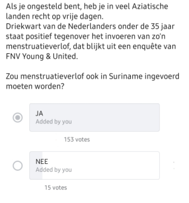Click "Added by you" under JA

pos(54,122)
